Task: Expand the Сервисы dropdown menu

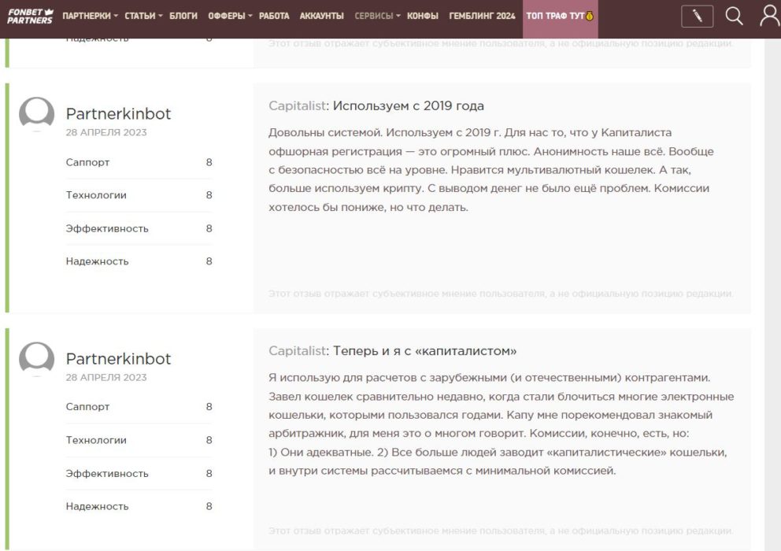Action: [377, 17]
